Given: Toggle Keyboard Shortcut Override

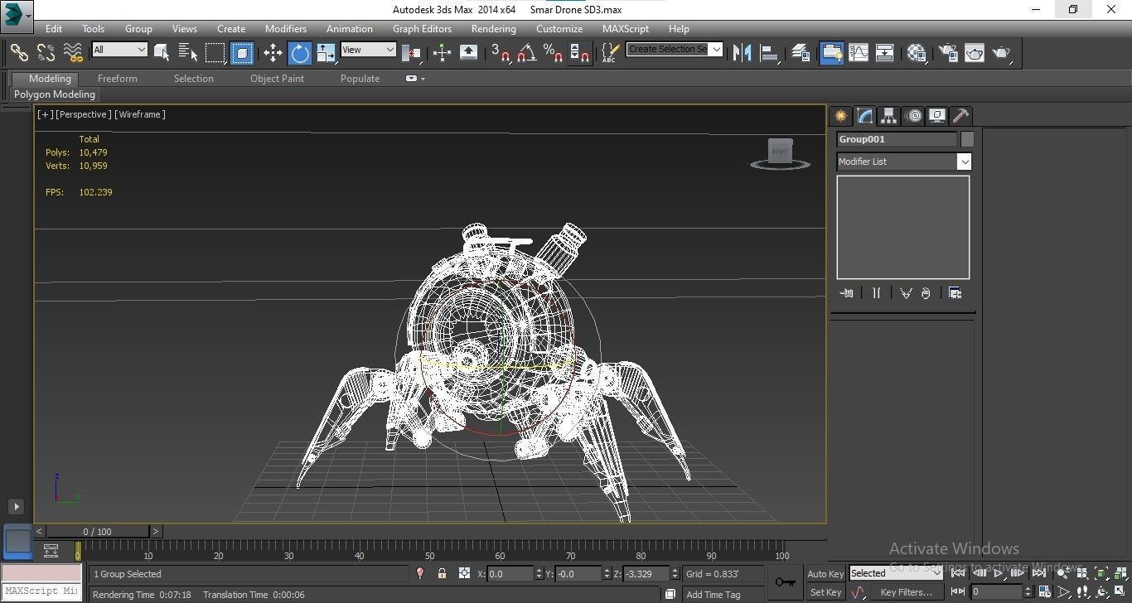Looking at the screenshot, I should point(468,53).
